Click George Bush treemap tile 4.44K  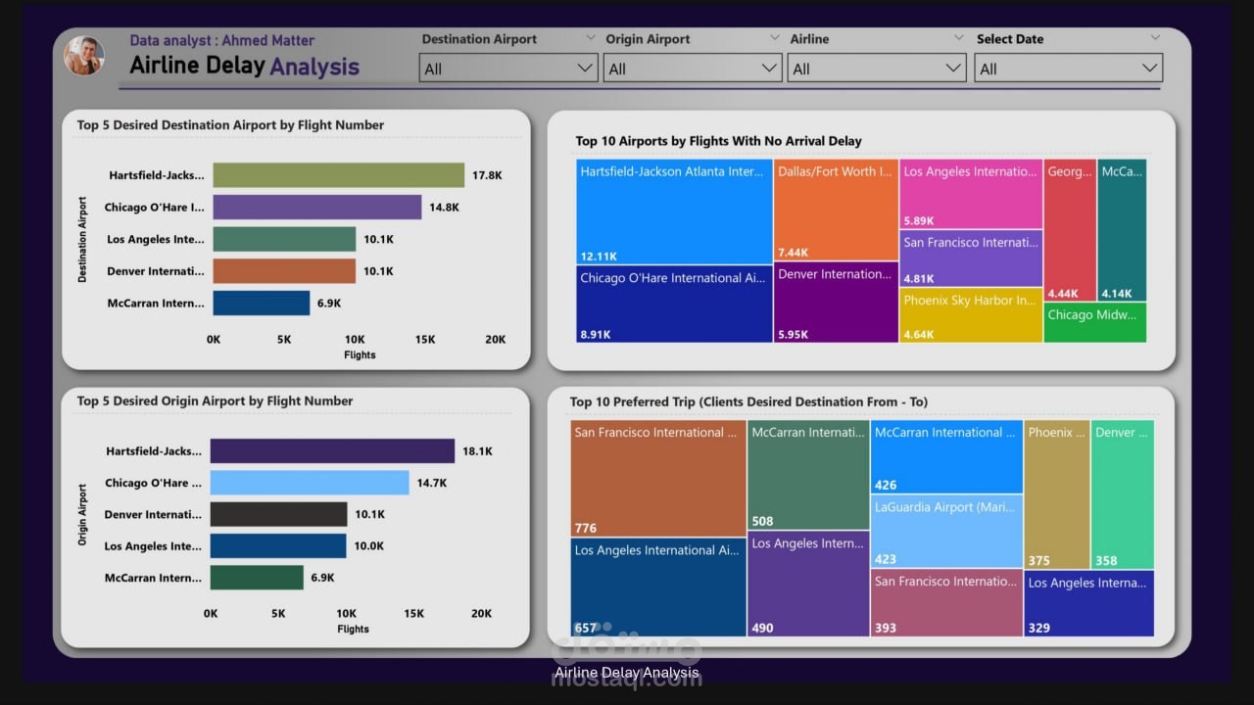[x=1070, y=230]
